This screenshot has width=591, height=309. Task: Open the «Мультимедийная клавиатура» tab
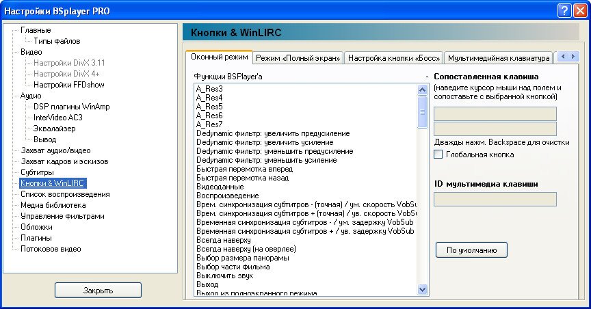point(498,58)
